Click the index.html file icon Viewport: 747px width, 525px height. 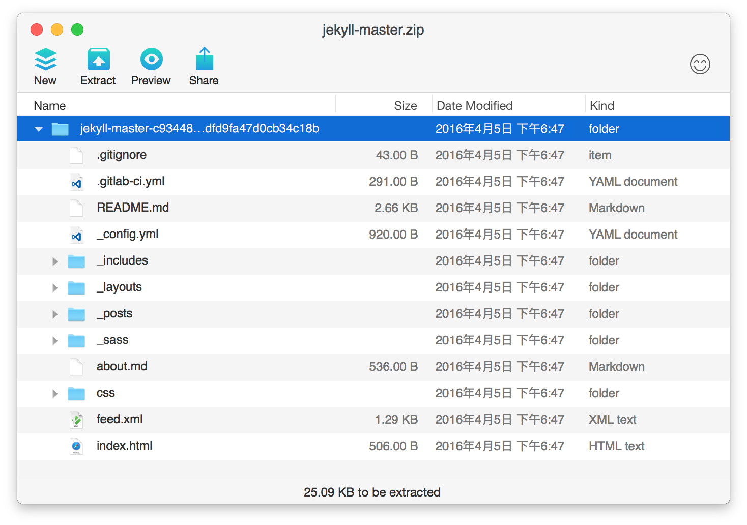(x=76, y=447)
